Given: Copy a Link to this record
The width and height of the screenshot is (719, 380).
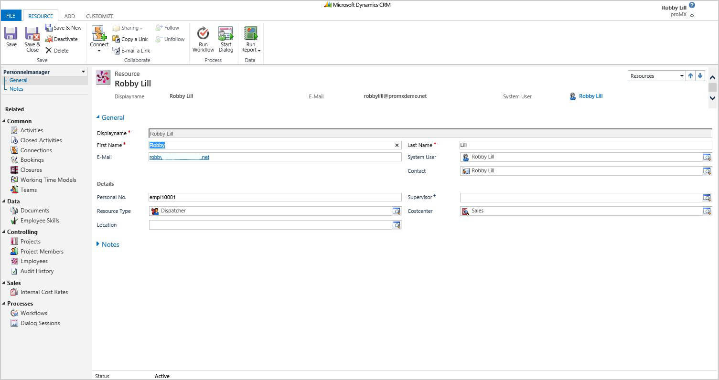Looking at the screenshot, I should 130,39.
